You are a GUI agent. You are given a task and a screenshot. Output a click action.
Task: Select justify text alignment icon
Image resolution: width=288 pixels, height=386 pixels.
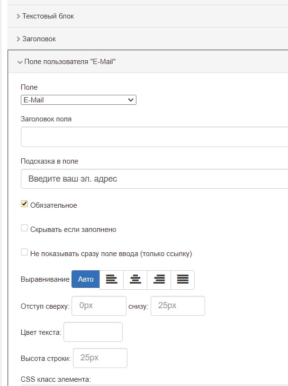click(x=182, y=280)
